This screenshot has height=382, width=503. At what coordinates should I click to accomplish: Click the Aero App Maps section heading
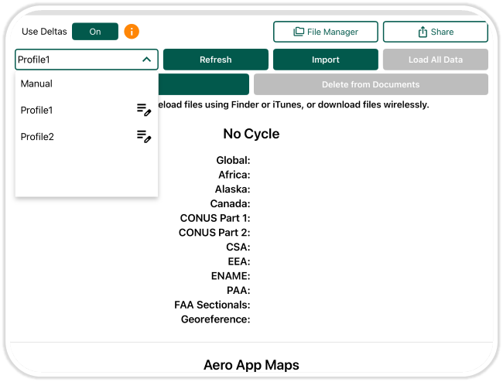pos(251,365)
